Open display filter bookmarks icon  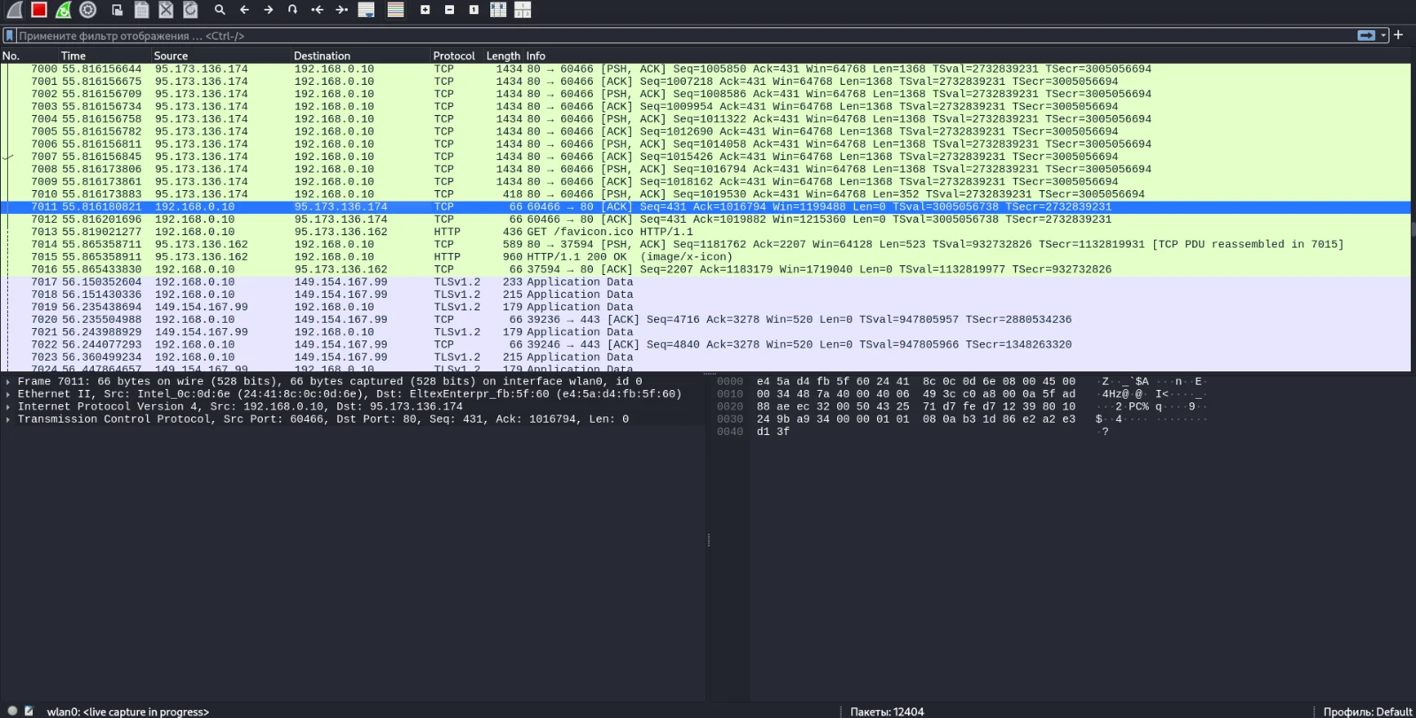pyautogui.click(x=10, y=35)
